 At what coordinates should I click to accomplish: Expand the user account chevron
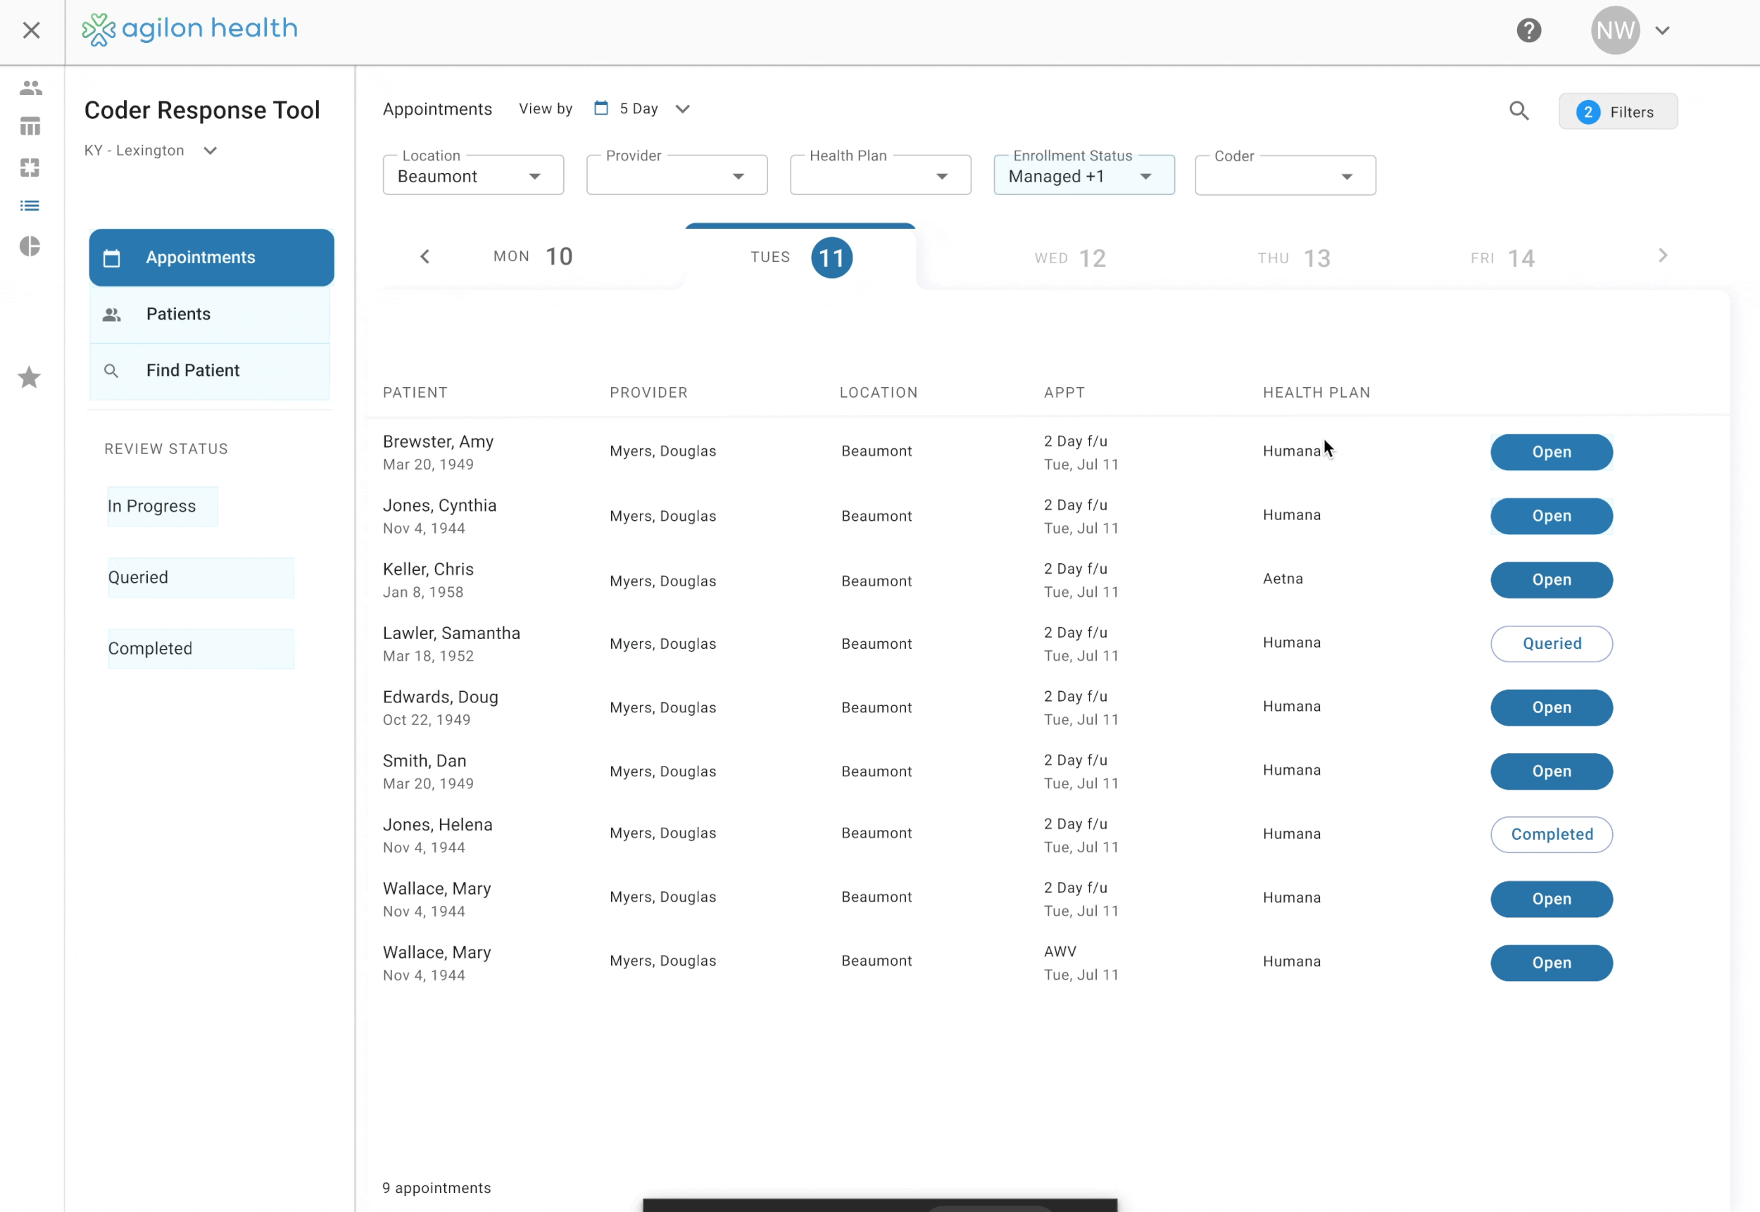[x=1662, y=30]
